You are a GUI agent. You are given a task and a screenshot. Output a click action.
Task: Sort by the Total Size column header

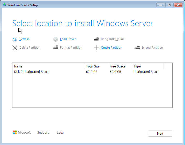click(x=93, y=66)
